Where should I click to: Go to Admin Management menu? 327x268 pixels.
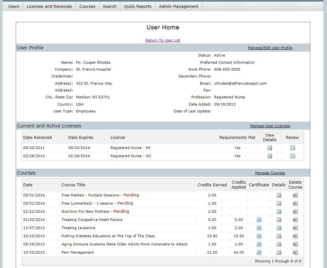click(x=178, y=6)
